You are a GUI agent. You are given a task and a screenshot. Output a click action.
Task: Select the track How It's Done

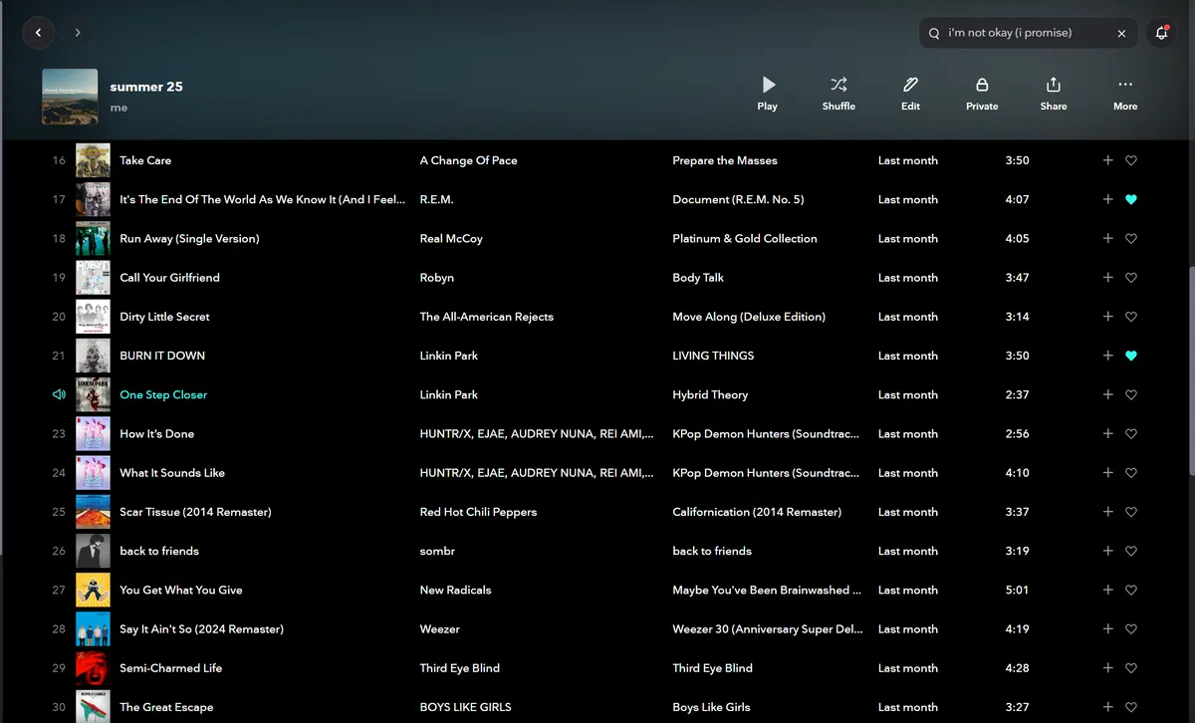point(156,433)
